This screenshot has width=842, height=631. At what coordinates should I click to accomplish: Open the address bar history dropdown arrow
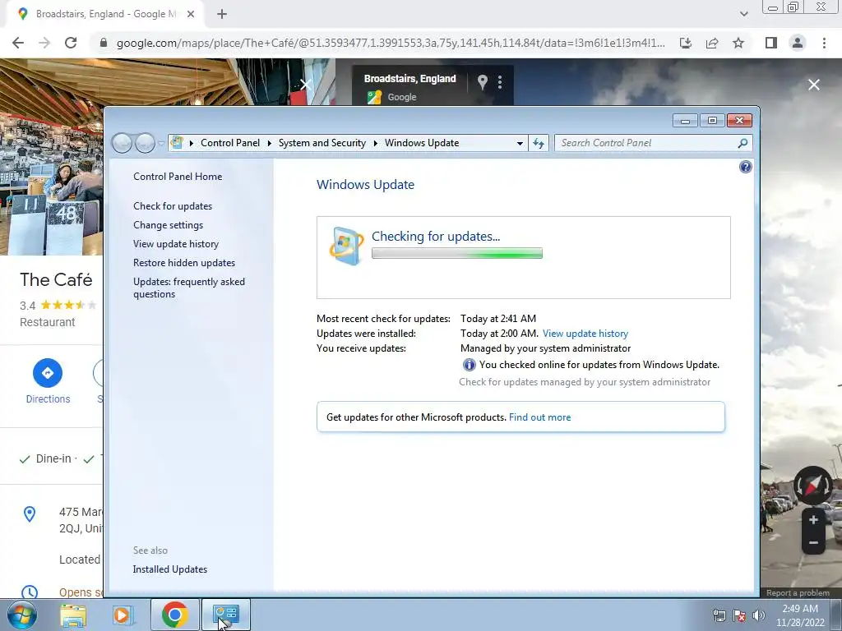click(x=520, y=143)
